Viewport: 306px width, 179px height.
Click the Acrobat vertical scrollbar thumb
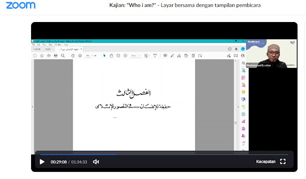click(x=235, y=123)
